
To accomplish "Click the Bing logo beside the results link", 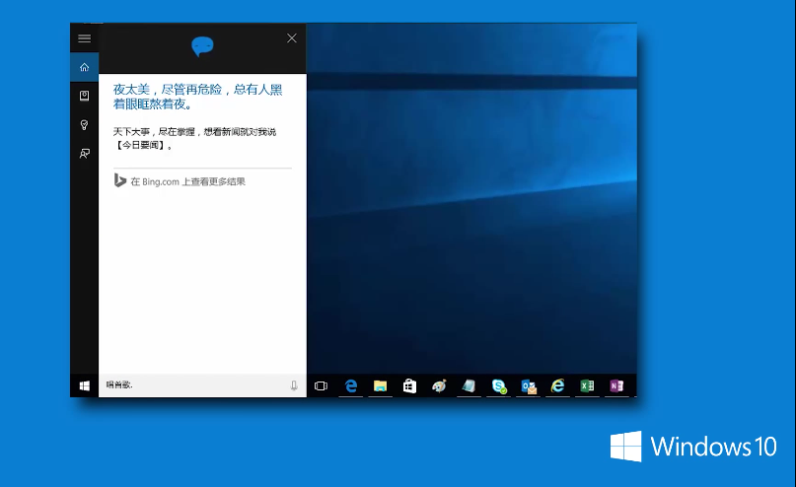I will [x=119, y=180].
